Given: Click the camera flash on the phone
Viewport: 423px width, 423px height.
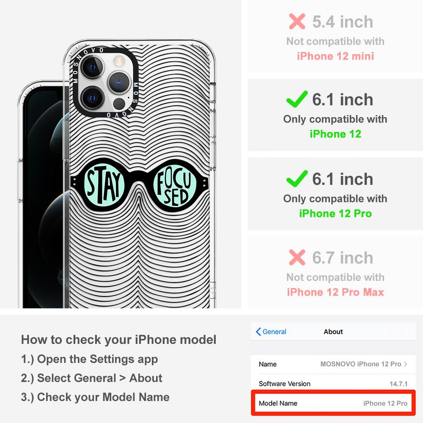Looking at the screenshot, I should [x=118, y=61].
